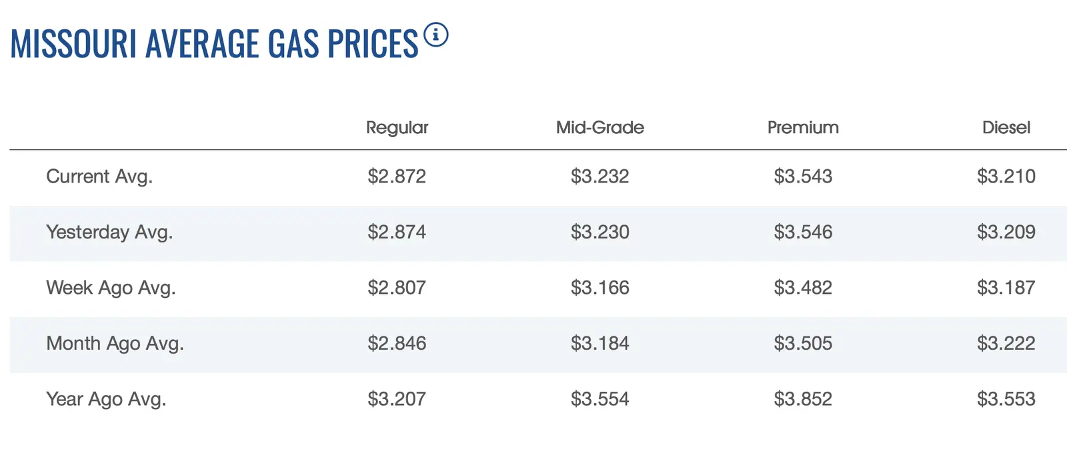Screen dimensions: 1067x451
Task: Click the current Diesel price $3.210
Action: tap(1006, 177)
